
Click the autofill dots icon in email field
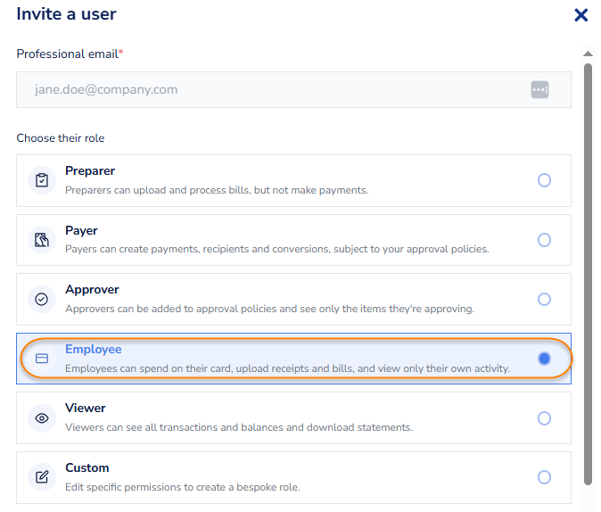click(539, 89)
